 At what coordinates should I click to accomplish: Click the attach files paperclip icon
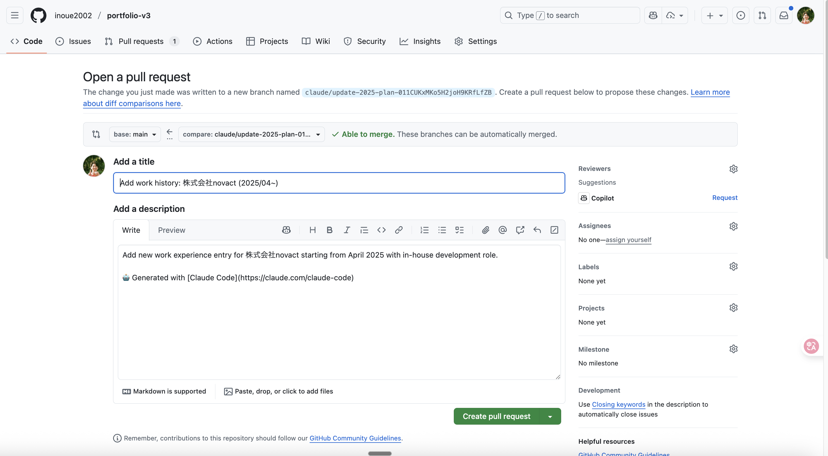(x=485, y=230)
